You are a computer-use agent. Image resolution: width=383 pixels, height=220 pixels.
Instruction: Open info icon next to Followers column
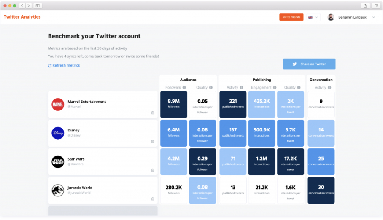click(x=184, y=87)
